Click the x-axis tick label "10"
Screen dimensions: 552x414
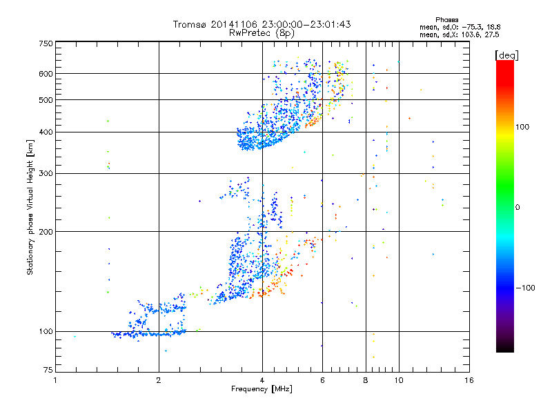(x=399, y=380)
